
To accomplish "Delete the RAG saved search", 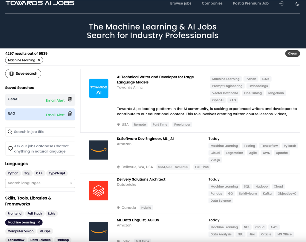I will coord(70,114).
